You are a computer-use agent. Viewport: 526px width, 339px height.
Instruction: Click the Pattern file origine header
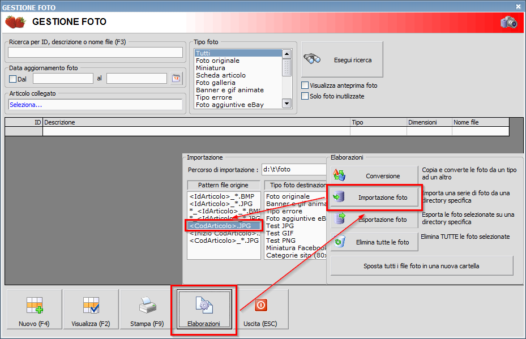[x=224, y=185]
